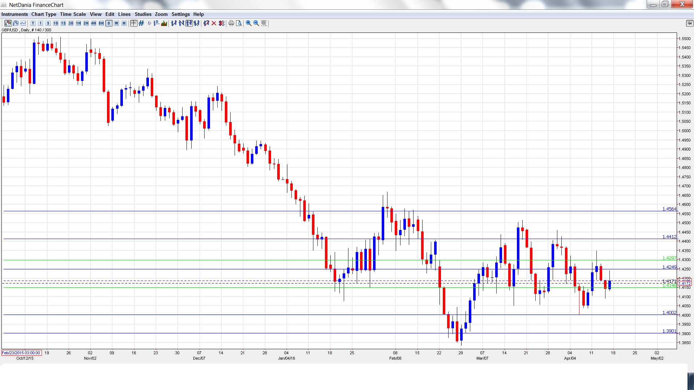This screenshot has height=390, width=694.
Task: Click the zoom in magnifier icon
Action: (x=249, y=23)
